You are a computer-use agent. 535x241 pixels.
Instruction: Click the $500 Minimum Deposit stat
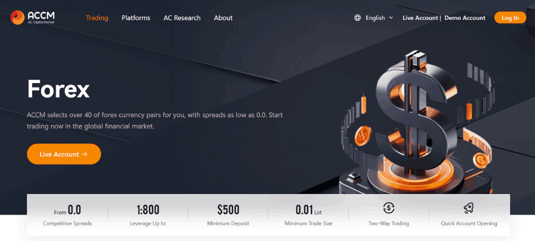(x=228, y=214)
